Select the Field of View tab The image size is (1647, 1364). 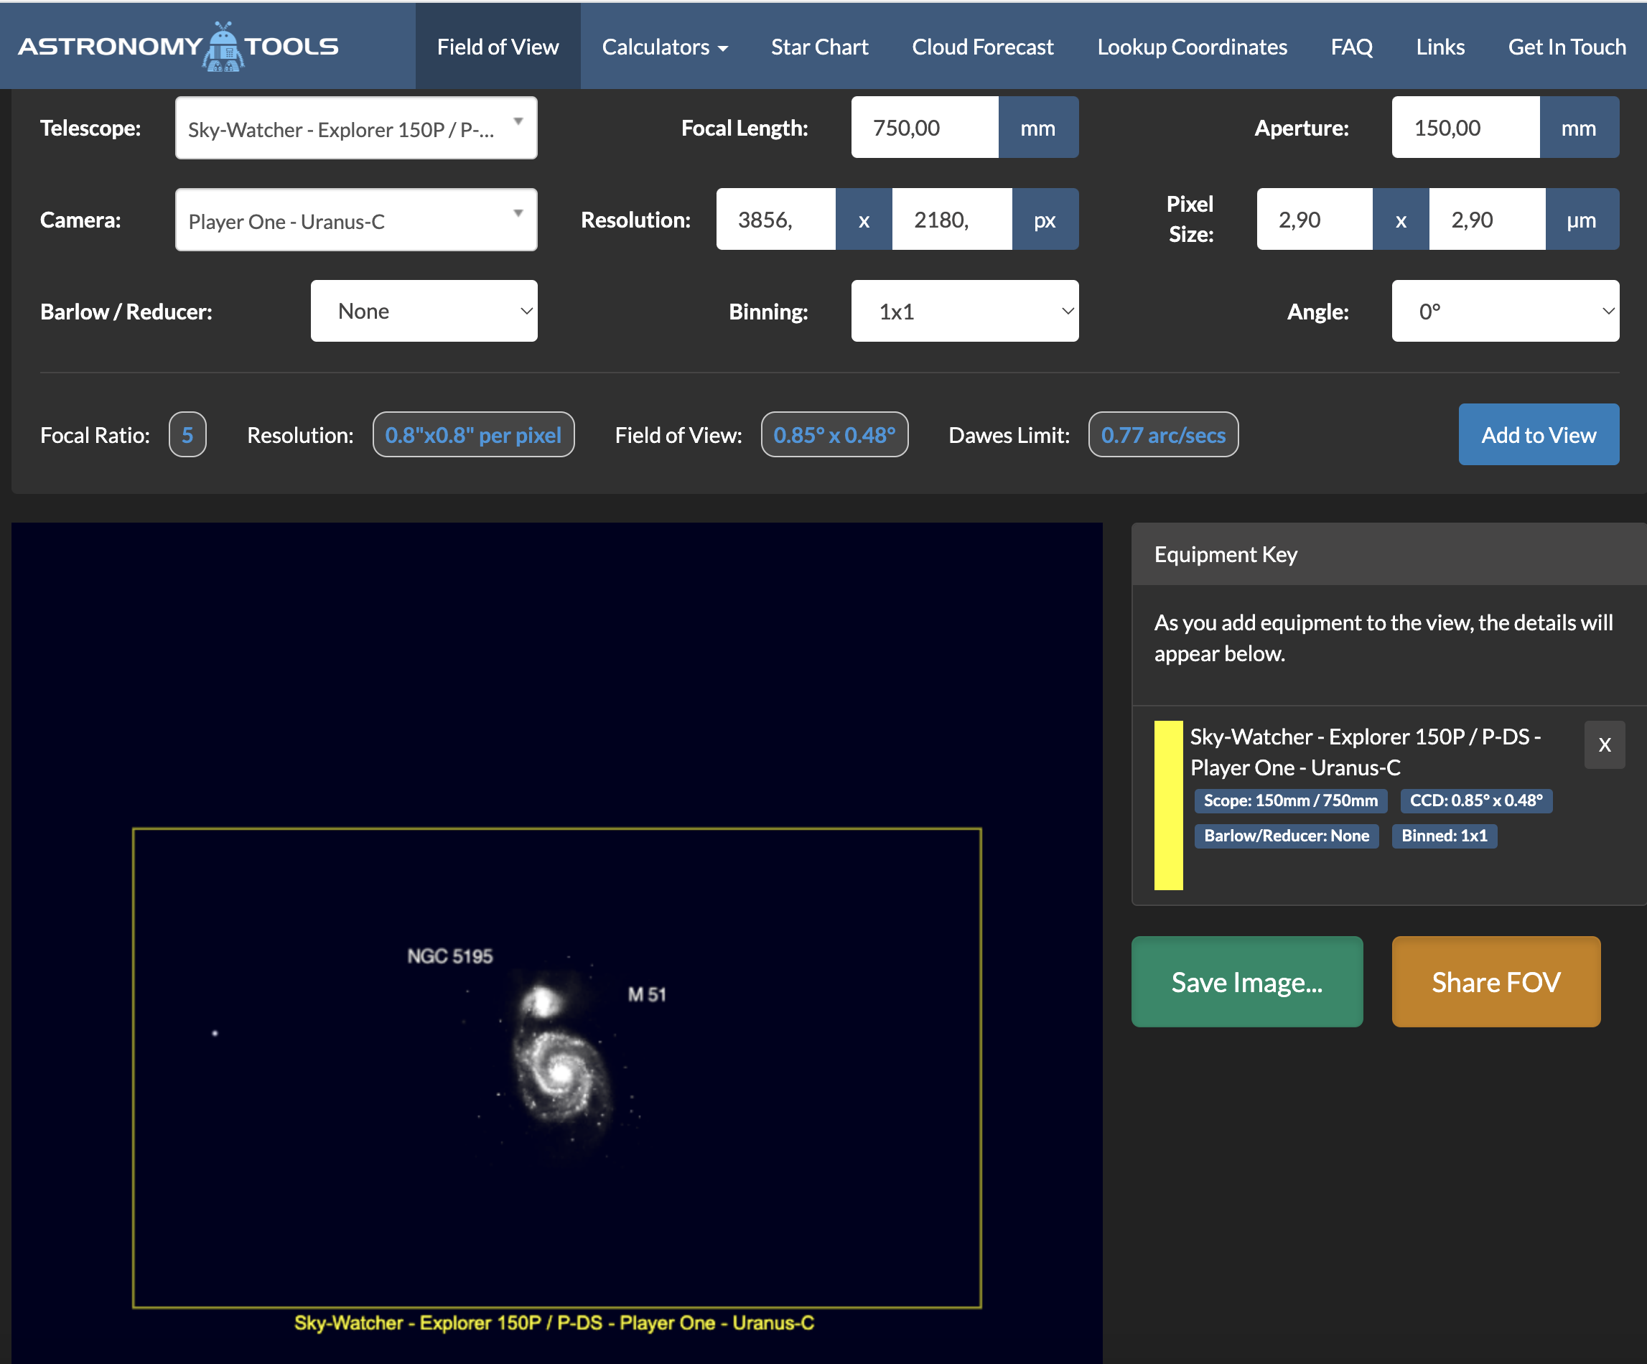tap(498, 47)
